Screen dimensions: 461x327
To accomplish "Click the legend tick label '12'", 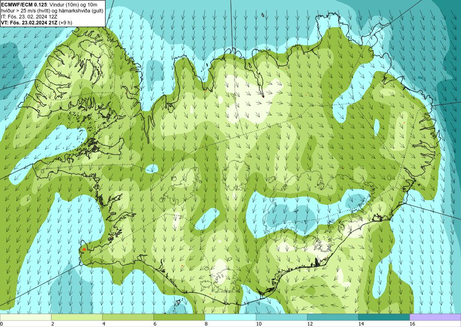I will (x=310, y=324).
